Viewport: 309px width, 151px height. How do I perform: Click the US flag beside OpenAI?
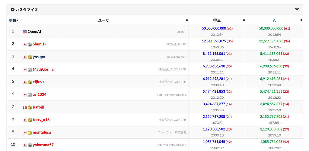pyautogui.click(x=25, y=32)
